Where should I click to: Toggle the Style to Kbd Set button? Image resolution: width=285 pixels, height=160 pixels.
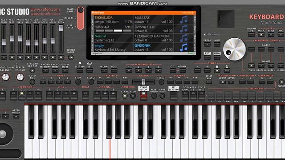[33, 71]
